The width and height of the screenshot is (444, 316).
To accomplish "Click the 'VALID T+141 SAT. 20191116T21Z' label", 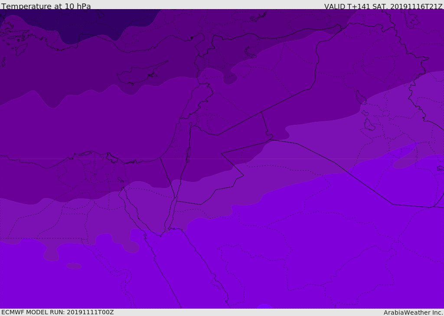I will pyautogui.click(x=383, y=6).
